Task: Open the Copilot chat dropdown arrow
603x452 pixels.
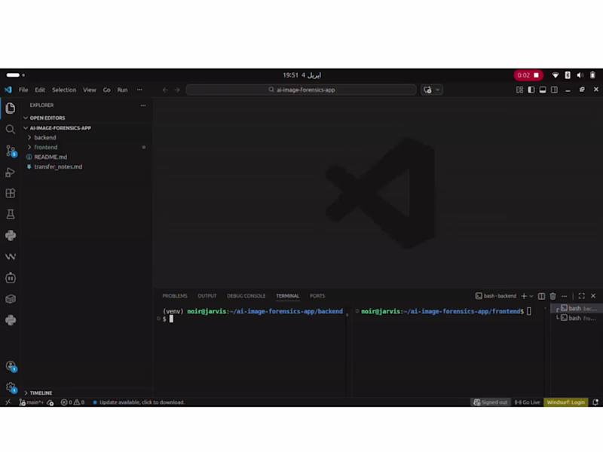Action: 438,90
